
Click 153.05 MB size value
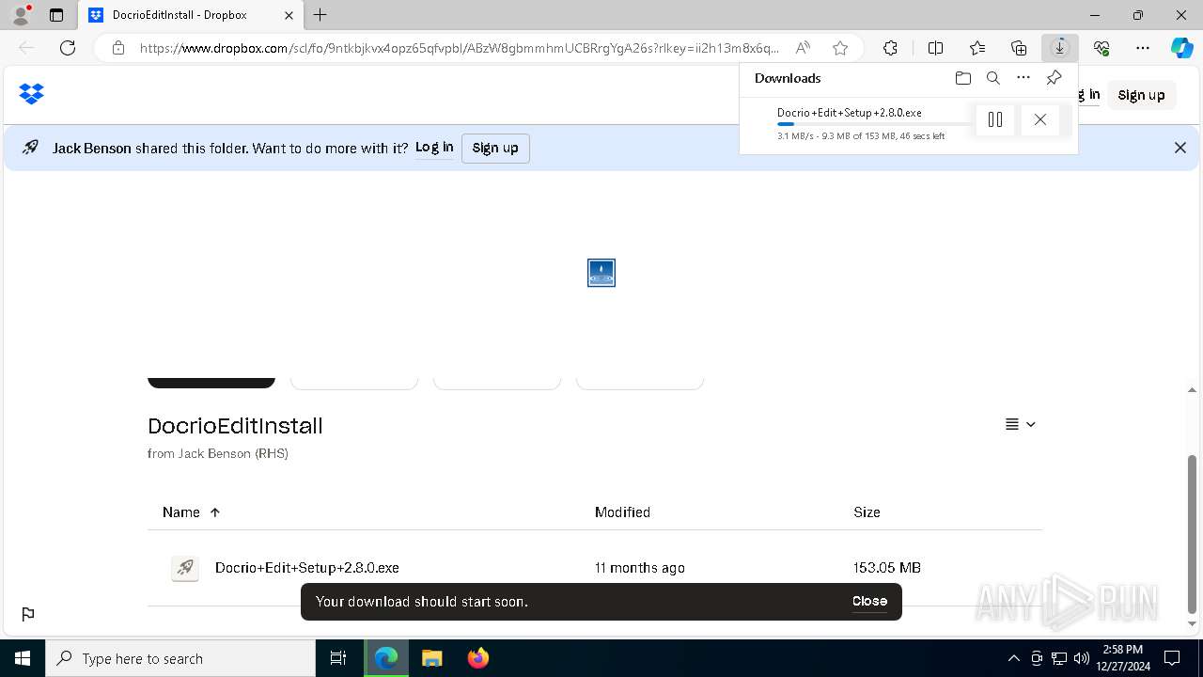pos(886,568)
